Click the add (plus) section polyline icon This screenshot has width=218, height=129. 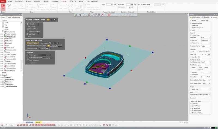pos(55,43)
